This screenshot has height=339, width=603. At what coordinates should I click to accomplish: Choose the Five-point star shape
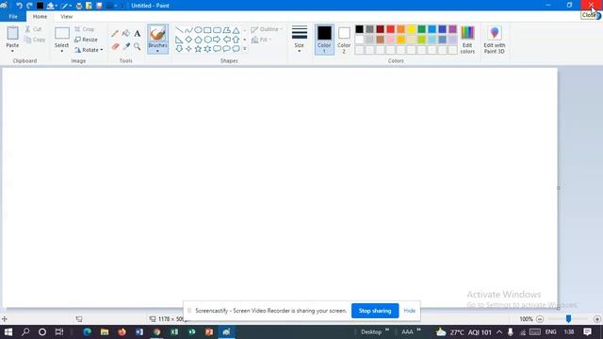pyautogui.click(x=198, y=49)
